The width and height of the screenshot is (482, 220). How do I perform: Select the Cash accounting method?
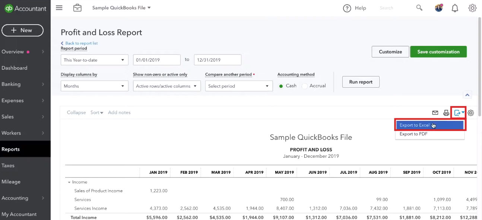tap(281, 86)
